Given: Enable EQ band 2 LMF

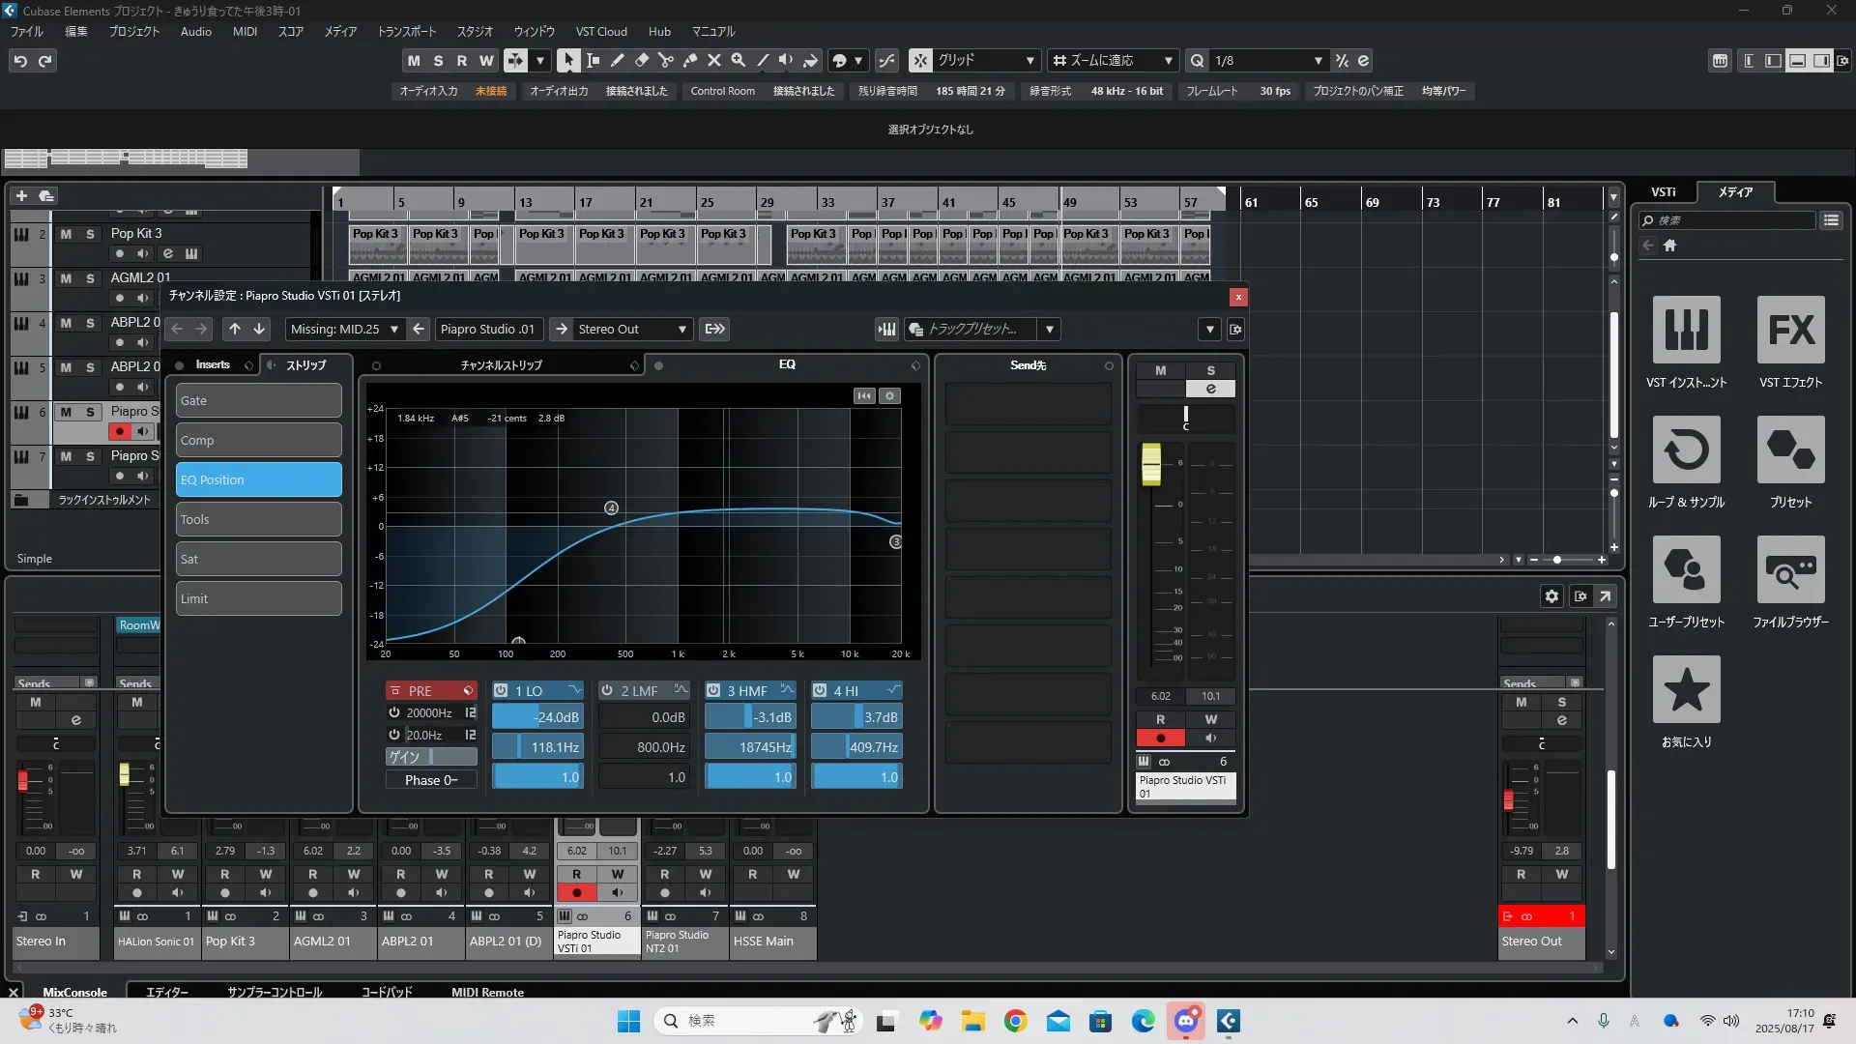Looking at the screenshot, I should tap(607, 690).
